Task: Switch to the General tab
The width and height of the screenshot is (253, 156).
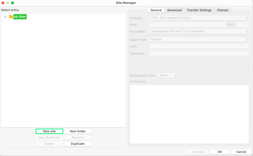Action: (x=156, y=10)
